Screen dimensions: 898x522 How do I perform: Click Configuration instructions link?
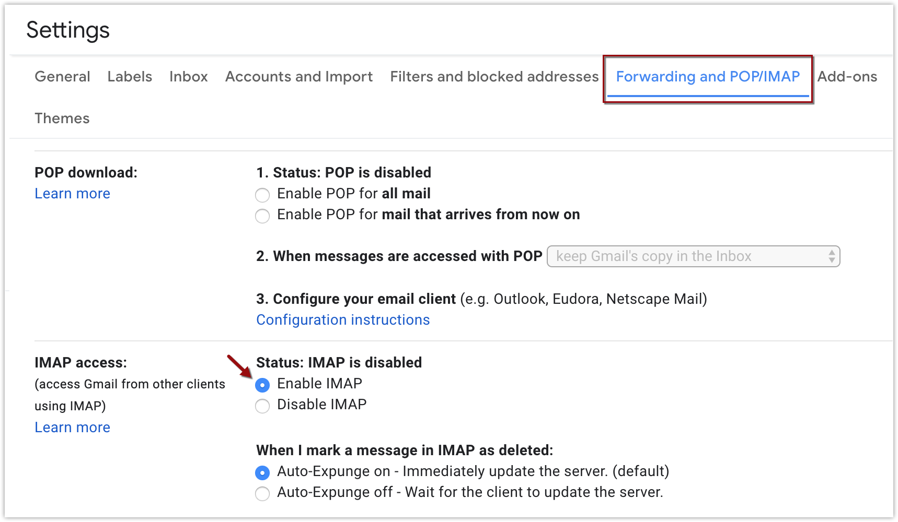343,320
